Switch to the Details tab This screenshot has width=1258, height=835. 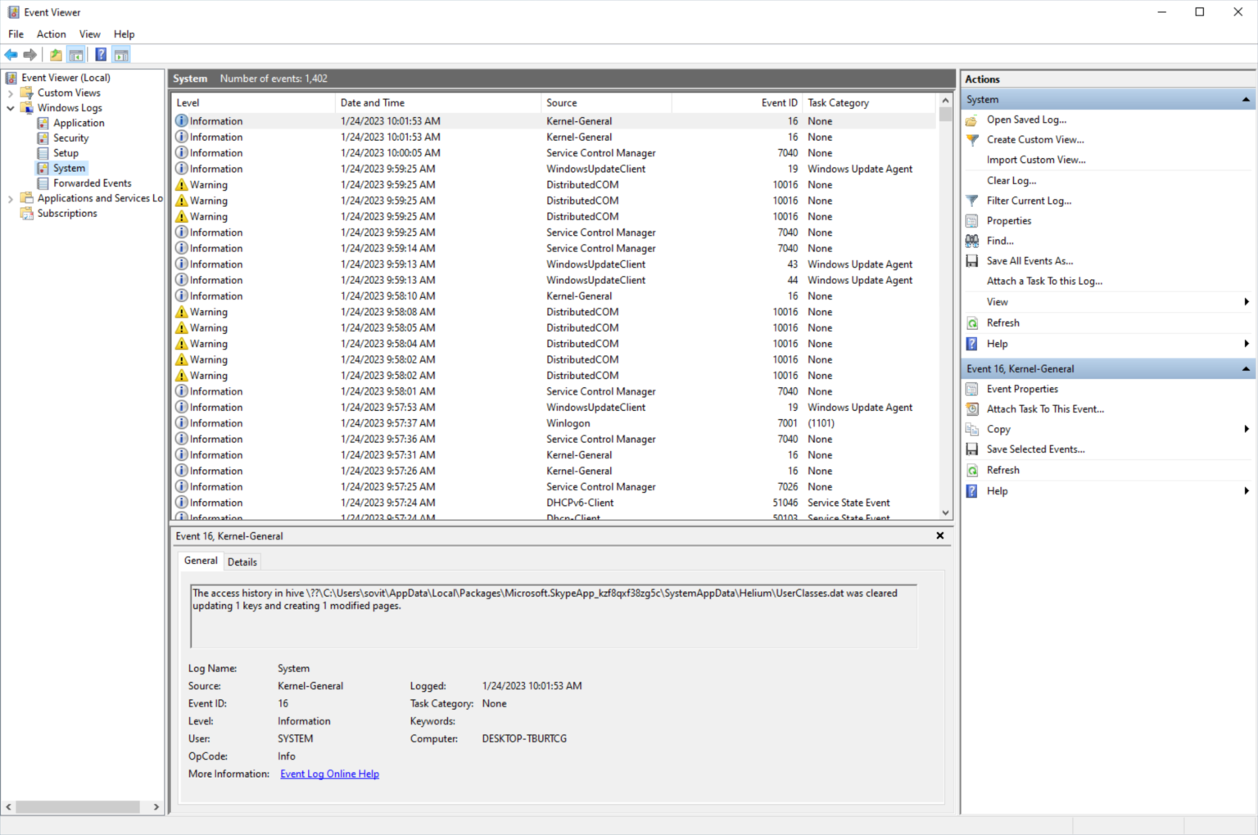click(242, 562)
